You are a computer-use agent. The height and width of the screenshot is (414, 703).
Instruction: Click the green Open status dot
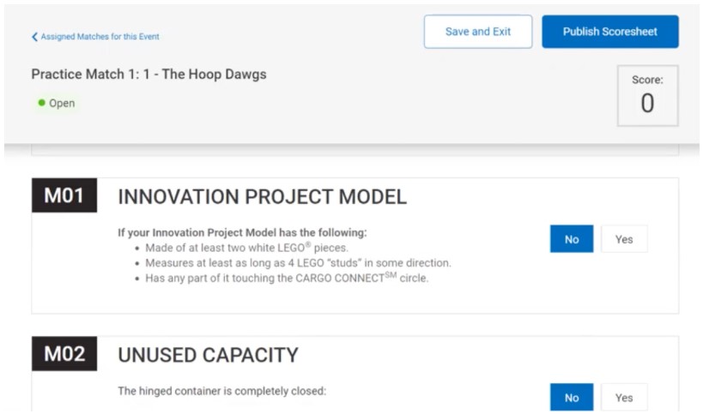[40, 104]
